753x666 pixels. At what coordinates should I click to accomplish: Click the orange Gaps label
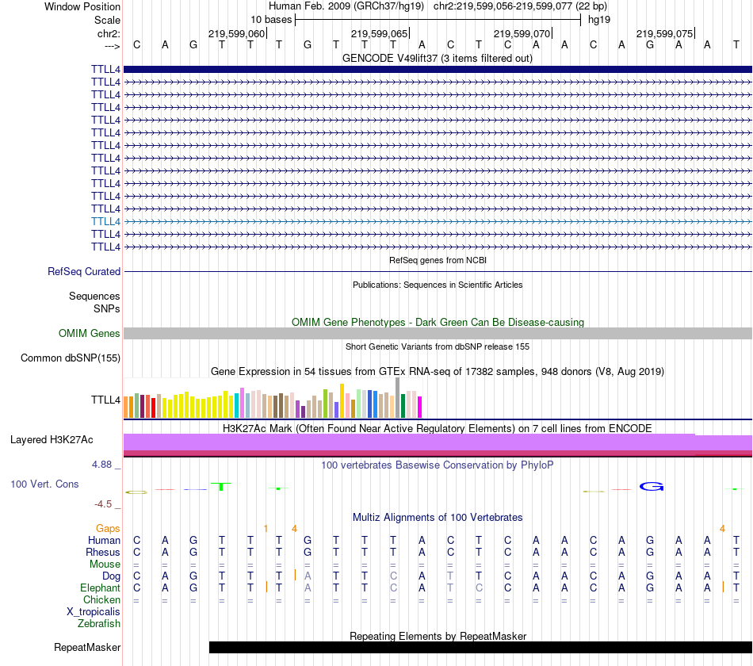pos(108,529)
